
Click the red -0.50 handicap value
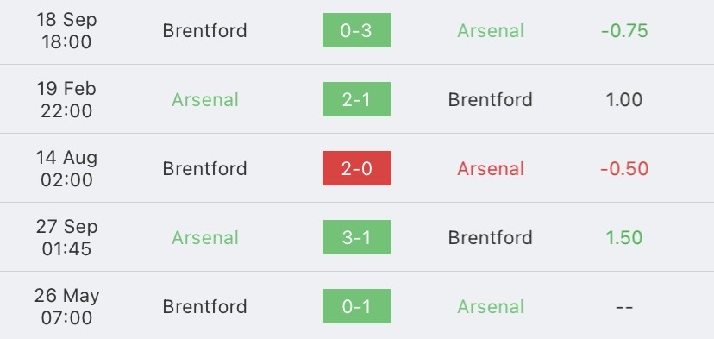[624, 168]
